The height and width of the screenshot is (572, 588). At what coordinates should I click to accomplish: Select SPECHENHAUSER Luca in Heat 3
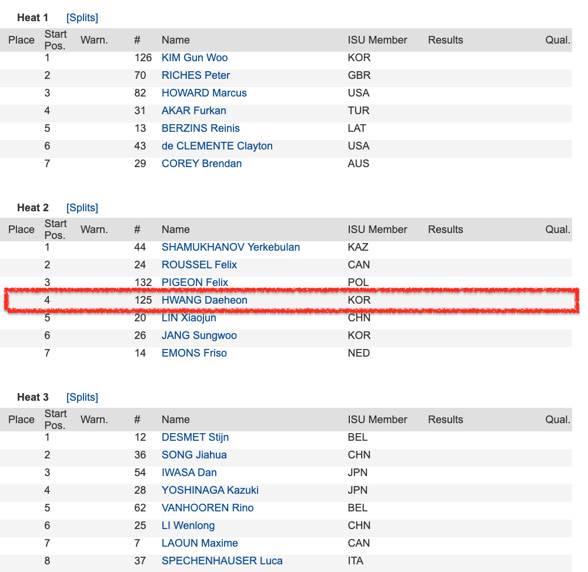(222, 561)
